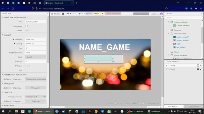Open Режим наложения dropdown
The height and width of the screenshot is (114, 204).
[x=35, y=97]
